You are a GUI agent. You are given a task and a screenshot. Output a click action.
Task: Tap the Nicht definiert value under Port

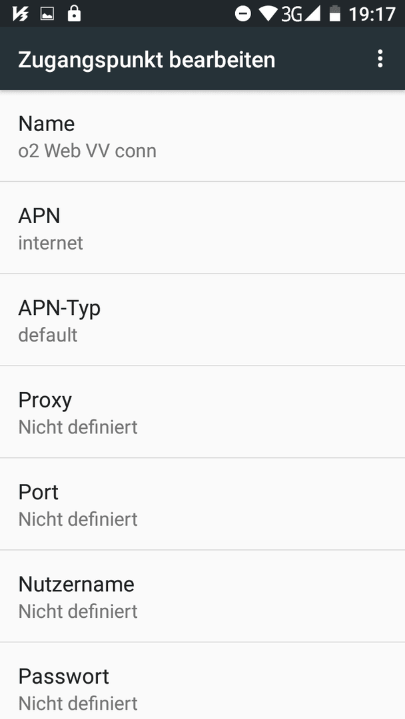pyautogui.click(x=78, y=519)
